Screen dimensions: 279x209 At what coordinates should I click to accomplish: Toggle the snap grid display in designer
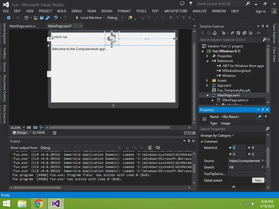29,127
